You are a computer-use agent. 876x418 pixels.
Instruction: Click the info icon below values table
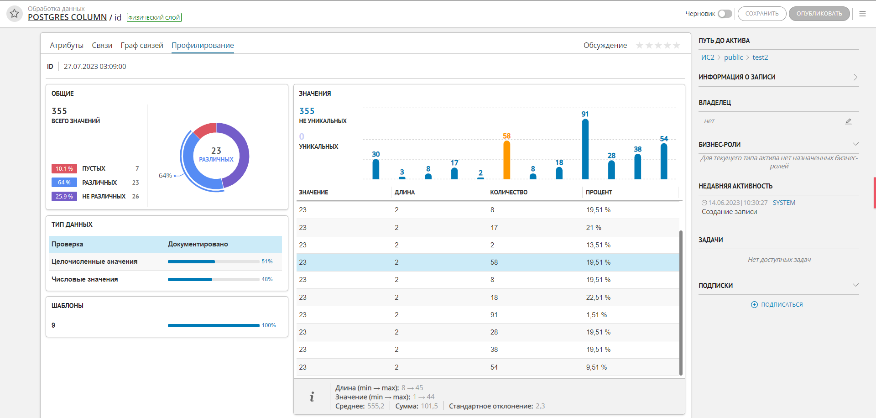coord(312,397)
